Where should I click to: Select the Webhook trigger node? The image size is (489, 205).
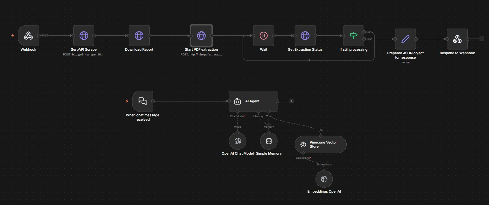(x=29, y=36)
